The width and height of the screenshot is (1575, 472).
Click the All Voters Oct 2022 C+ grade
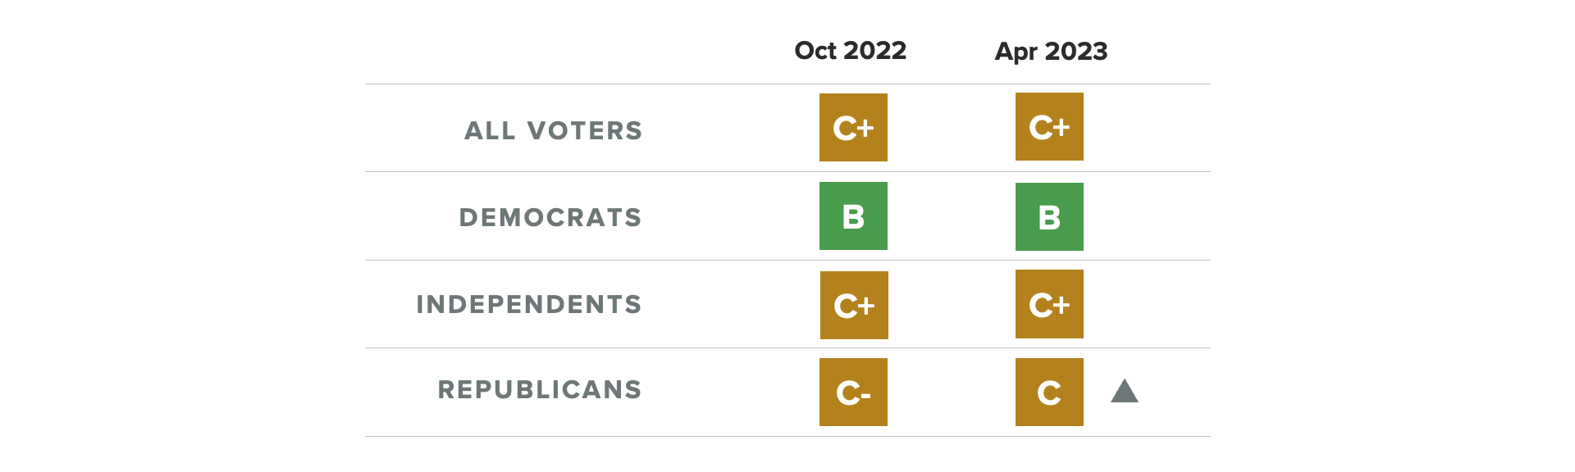(853, 127)
